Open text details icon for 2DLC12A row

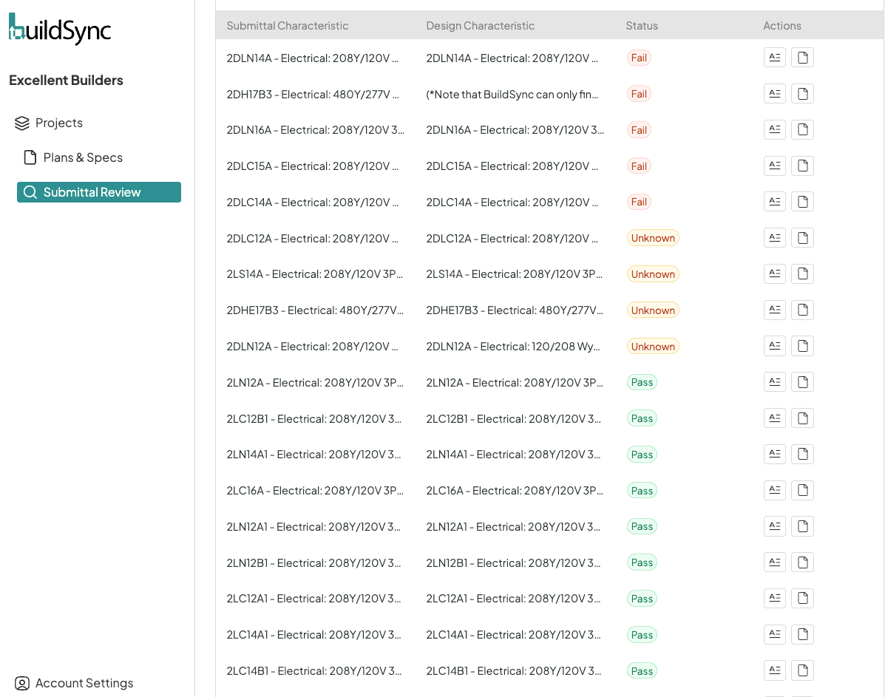775,238
